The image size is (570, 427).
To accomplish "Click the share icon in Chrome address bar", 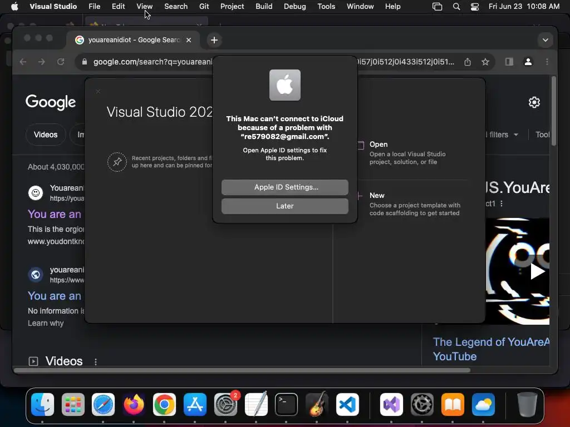I will (x=468, y=62).
